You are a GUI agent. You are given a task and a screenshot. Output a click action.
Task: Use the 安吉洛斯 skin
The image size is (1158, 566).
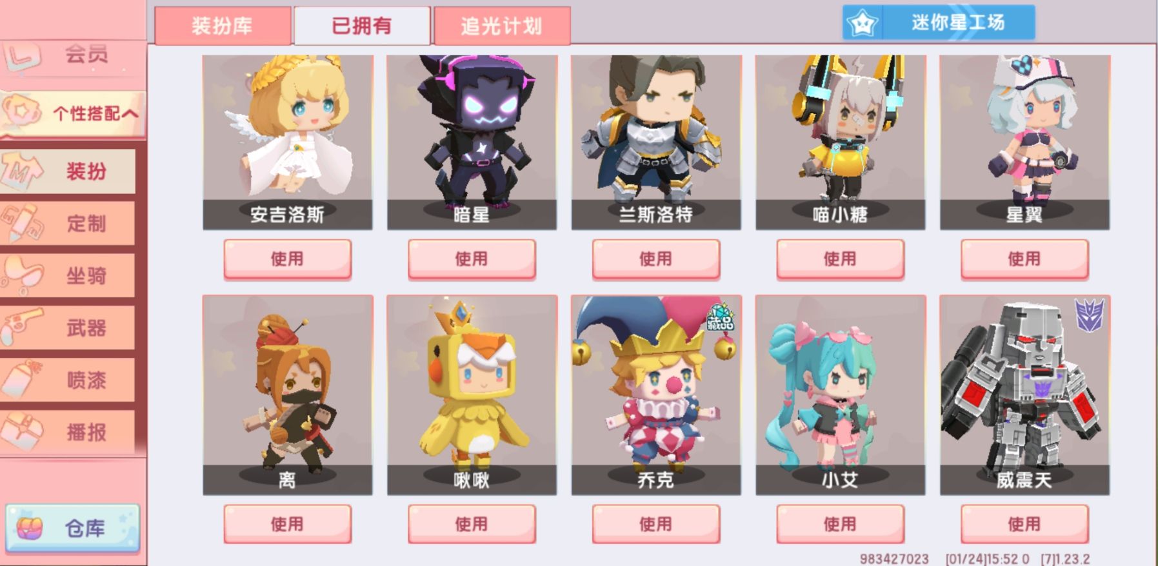[287, 259]
